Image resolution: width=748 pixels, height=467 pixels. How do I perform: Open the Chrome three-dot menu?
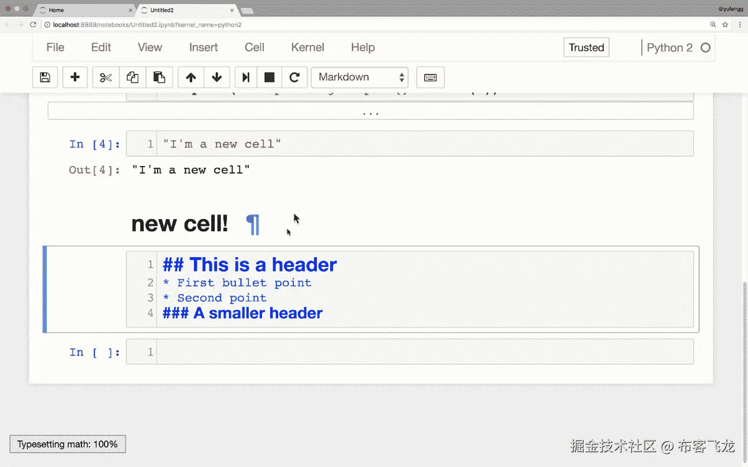click(x=739, y=25)
